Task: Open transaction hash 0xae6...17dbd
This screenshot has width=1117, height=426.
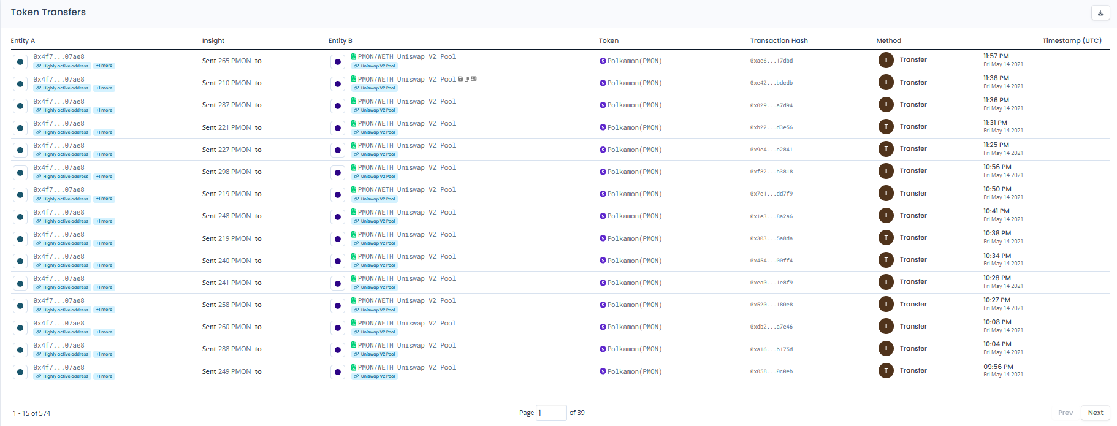Action: tap(771, 61)
